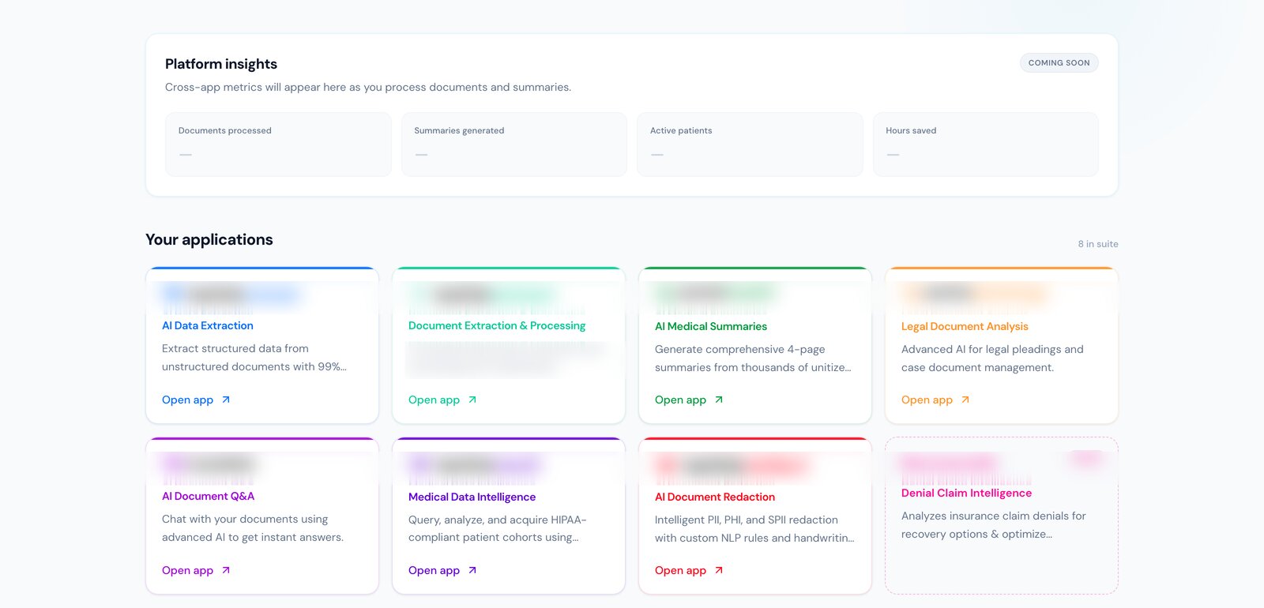Select the AI Document Q&A title

point(208,496)
